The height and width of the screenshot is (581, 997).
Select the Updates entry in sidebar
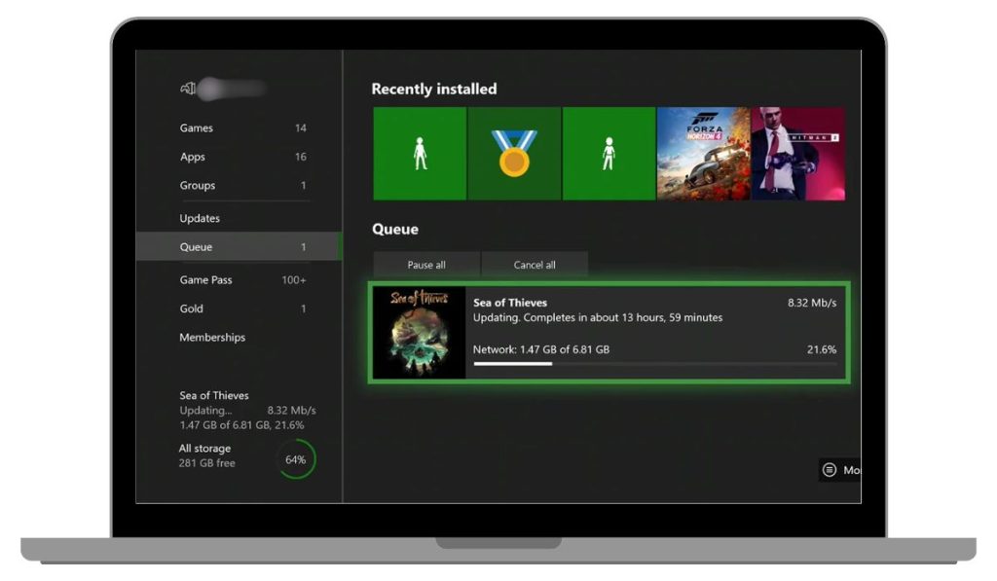(x=200, y=218)
